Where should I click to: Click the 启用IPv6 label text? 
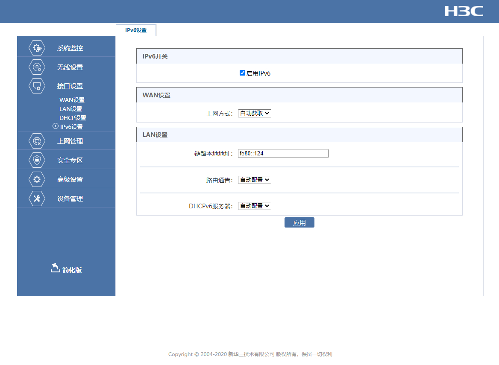pyautogui.click(x=258, y=73)
